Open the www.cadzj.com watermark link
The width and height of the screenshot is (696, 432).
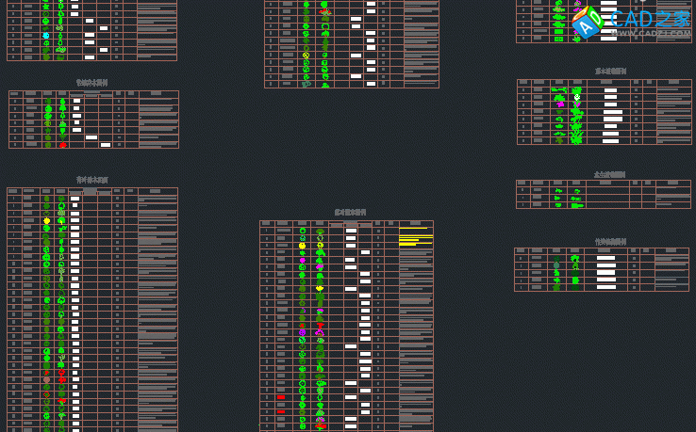[x=652, y=34]
